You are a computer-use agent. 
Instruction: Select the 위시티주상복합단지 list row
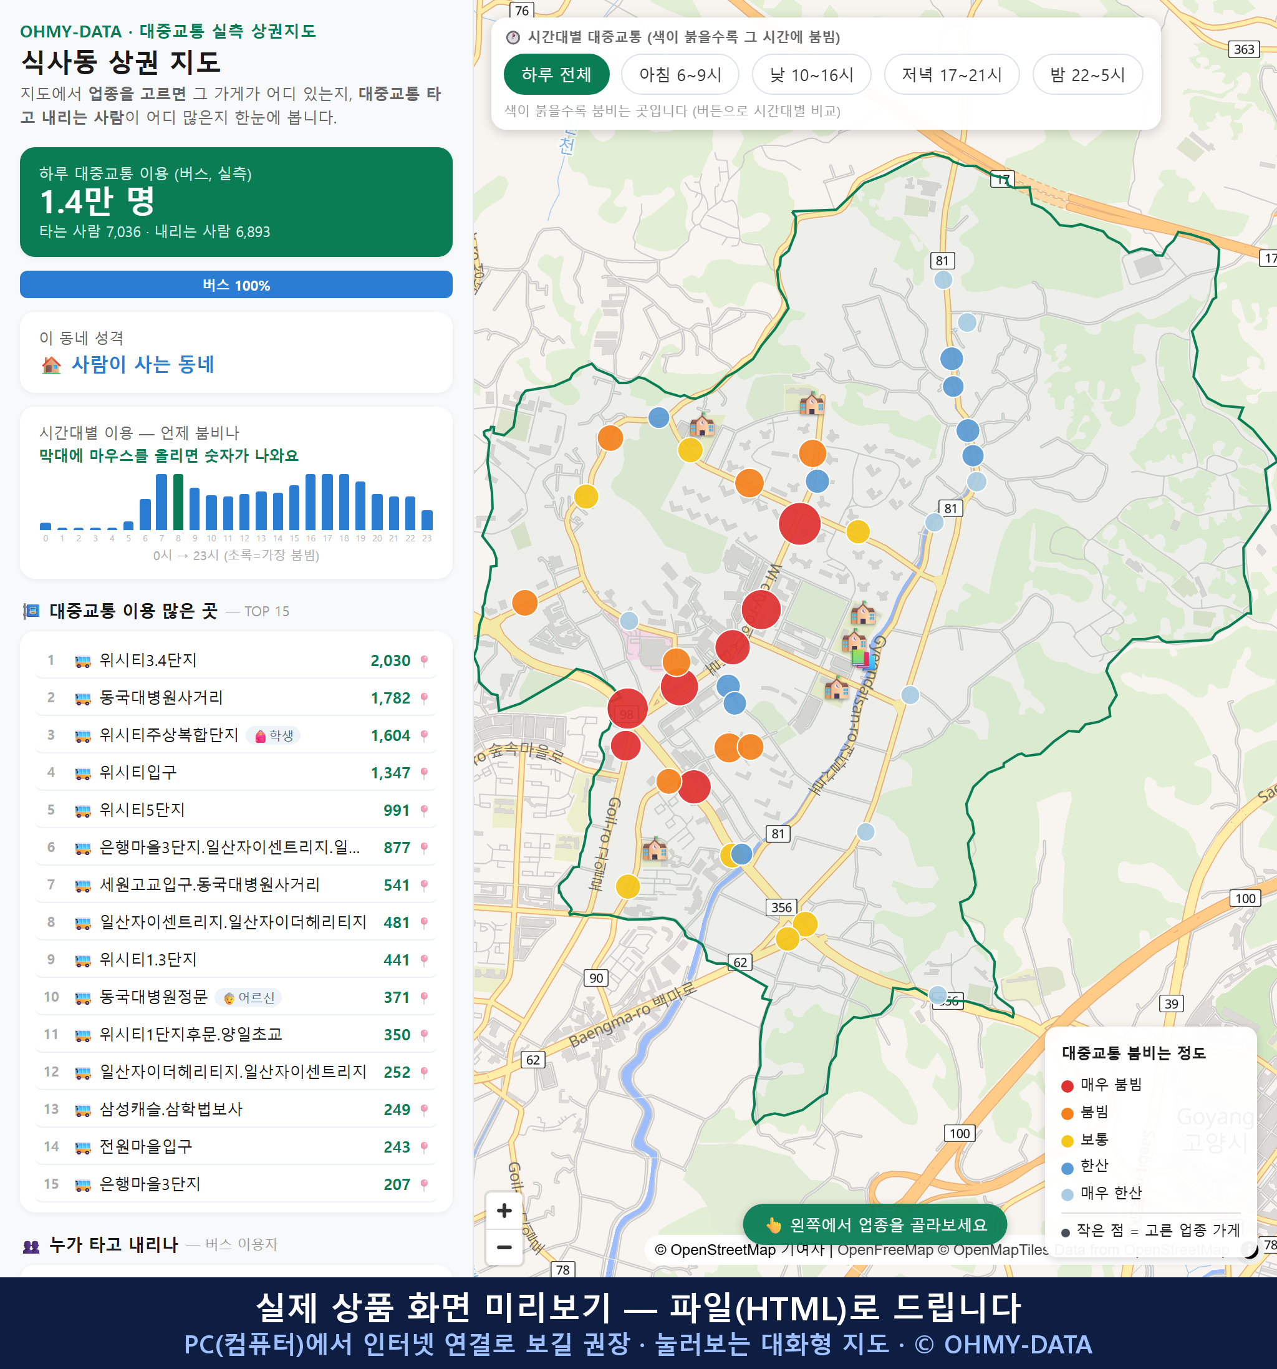click(x=236, y=735)
